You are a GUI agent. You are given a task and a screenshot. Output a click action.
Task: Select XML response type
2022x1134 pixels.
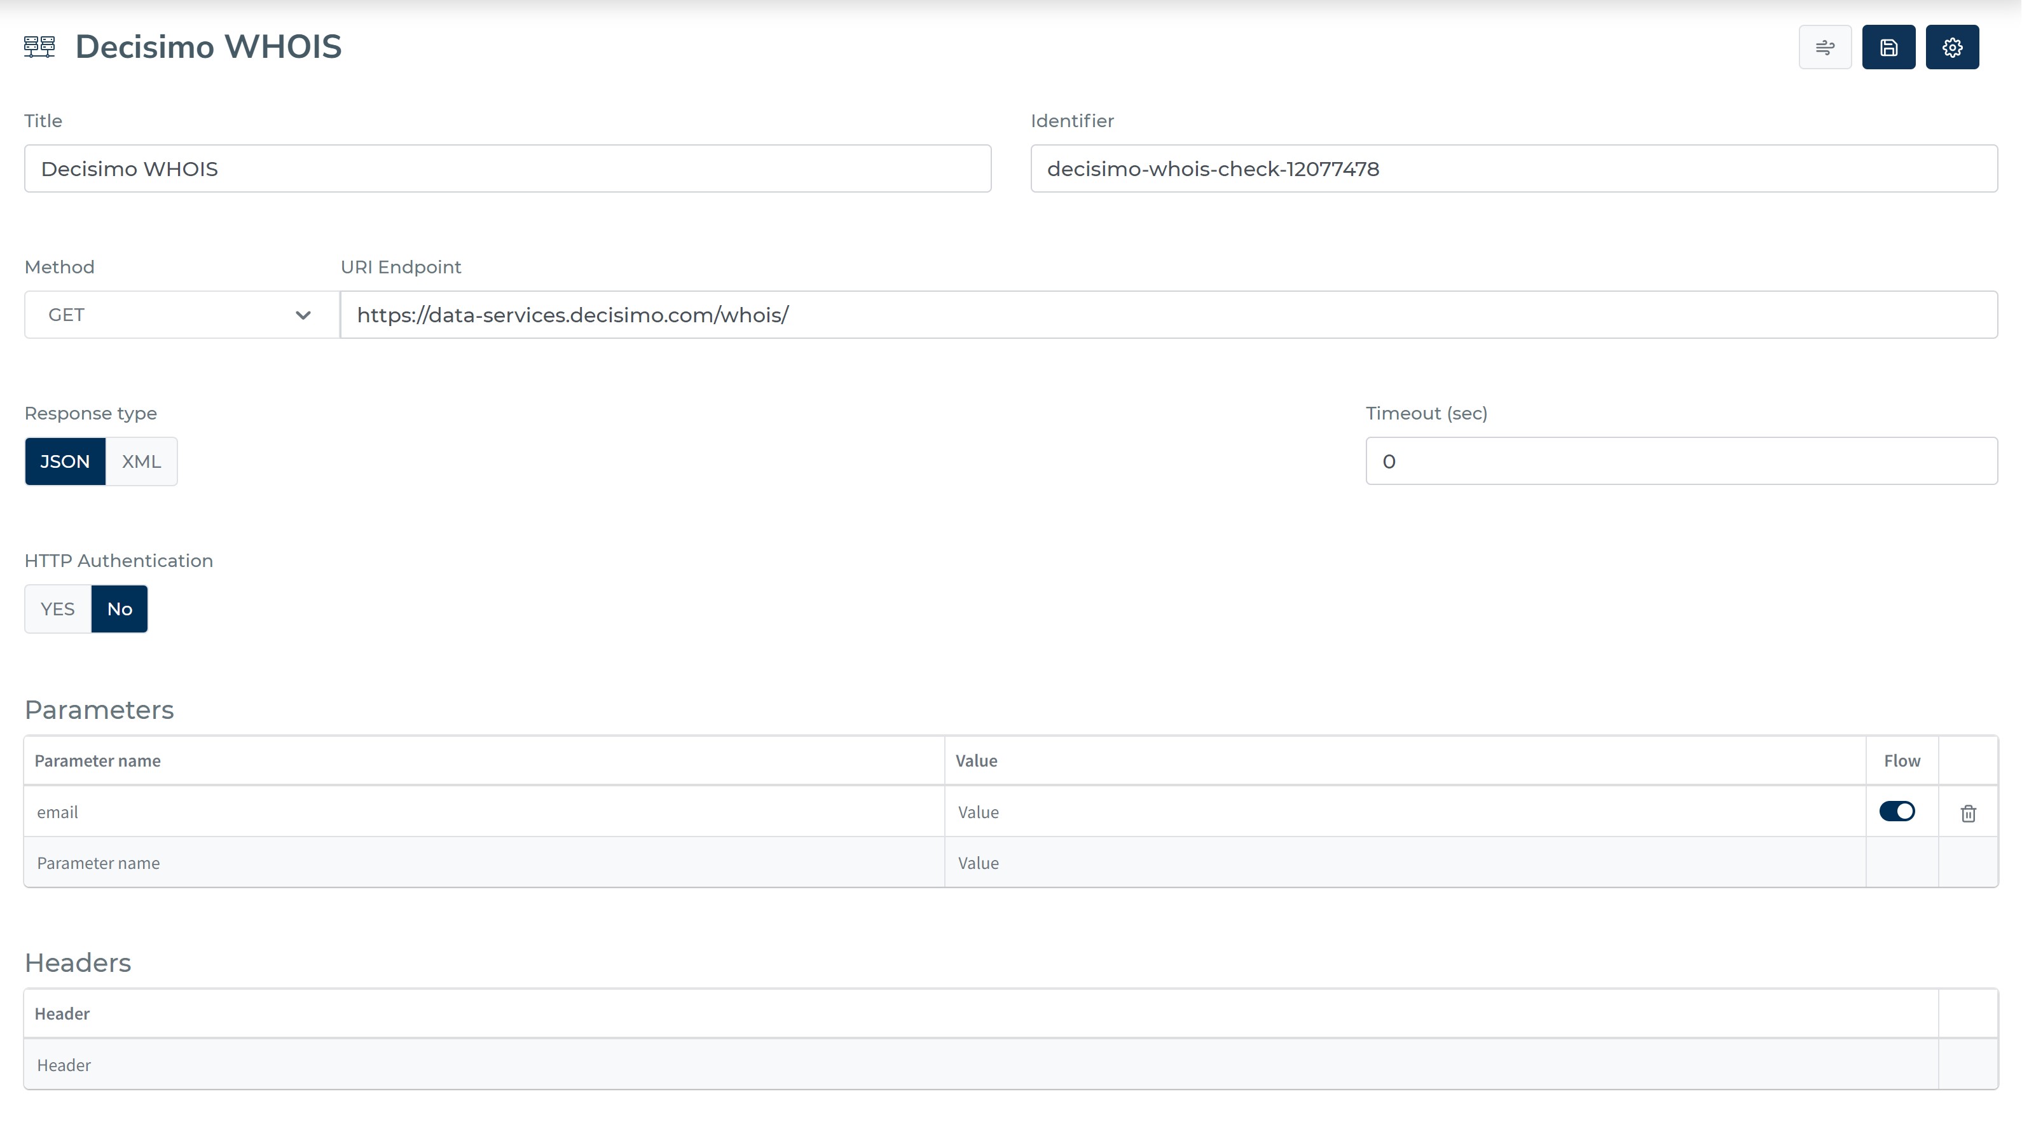[141, 461]
